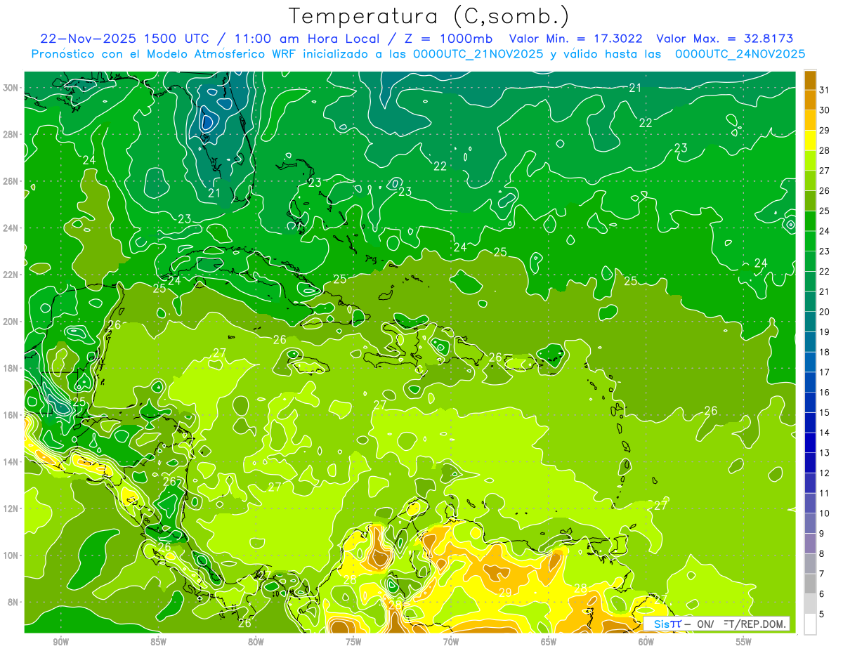Click the legend color band between 20 and 21
This screenshot has width=843, height=651.
(810, 302)
